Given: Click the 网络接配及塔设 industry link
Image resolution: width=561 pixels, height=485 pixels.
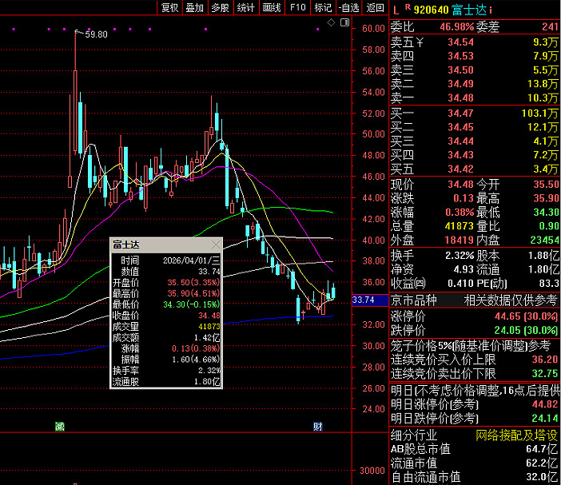Looking at the screenshot, I should pyautogui.click(x=516, y=435).
